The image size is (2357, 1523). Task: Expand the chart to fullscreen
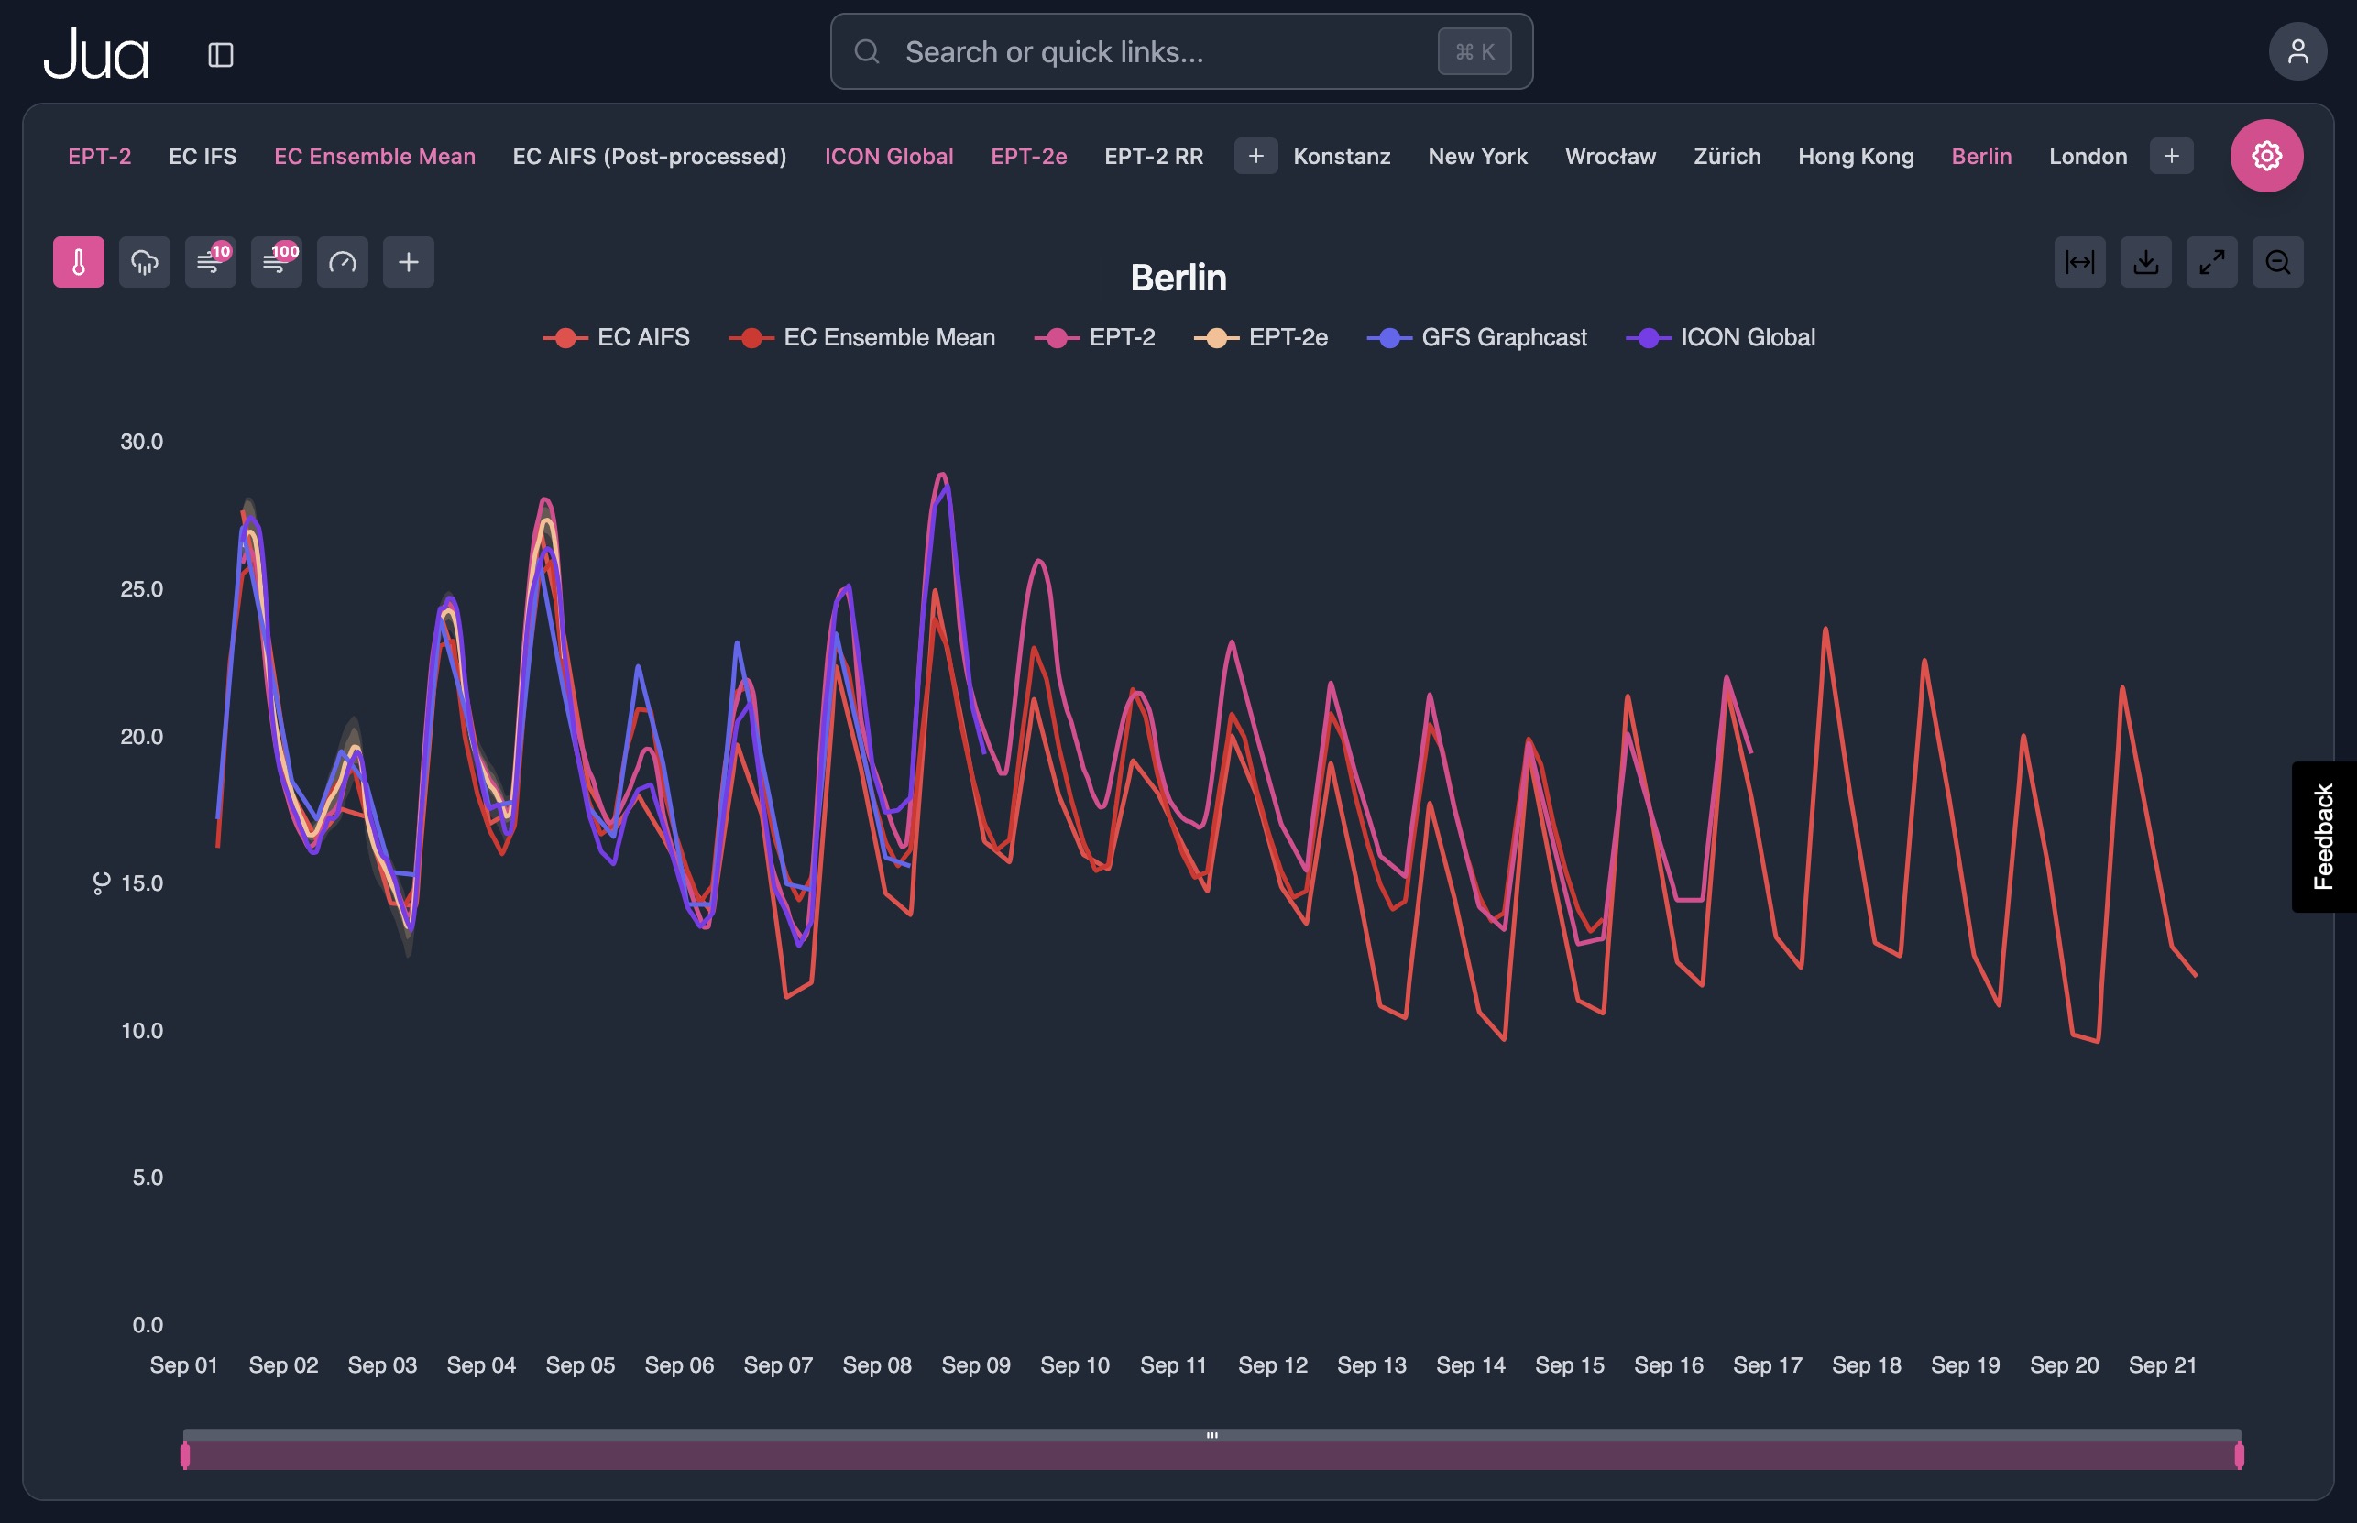tap(2212, 262)
